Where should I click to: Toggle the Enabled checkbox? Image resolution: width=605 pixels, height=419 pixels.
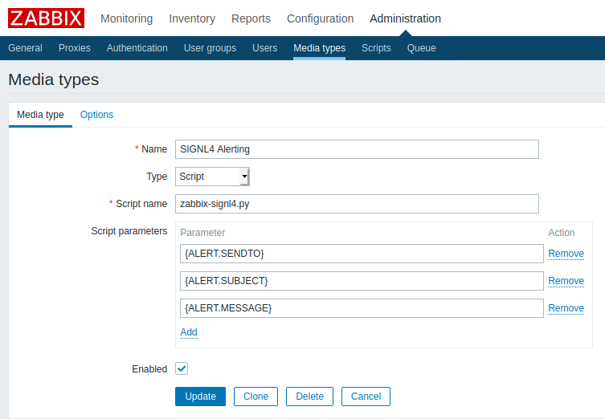click(x=182, y=368)
